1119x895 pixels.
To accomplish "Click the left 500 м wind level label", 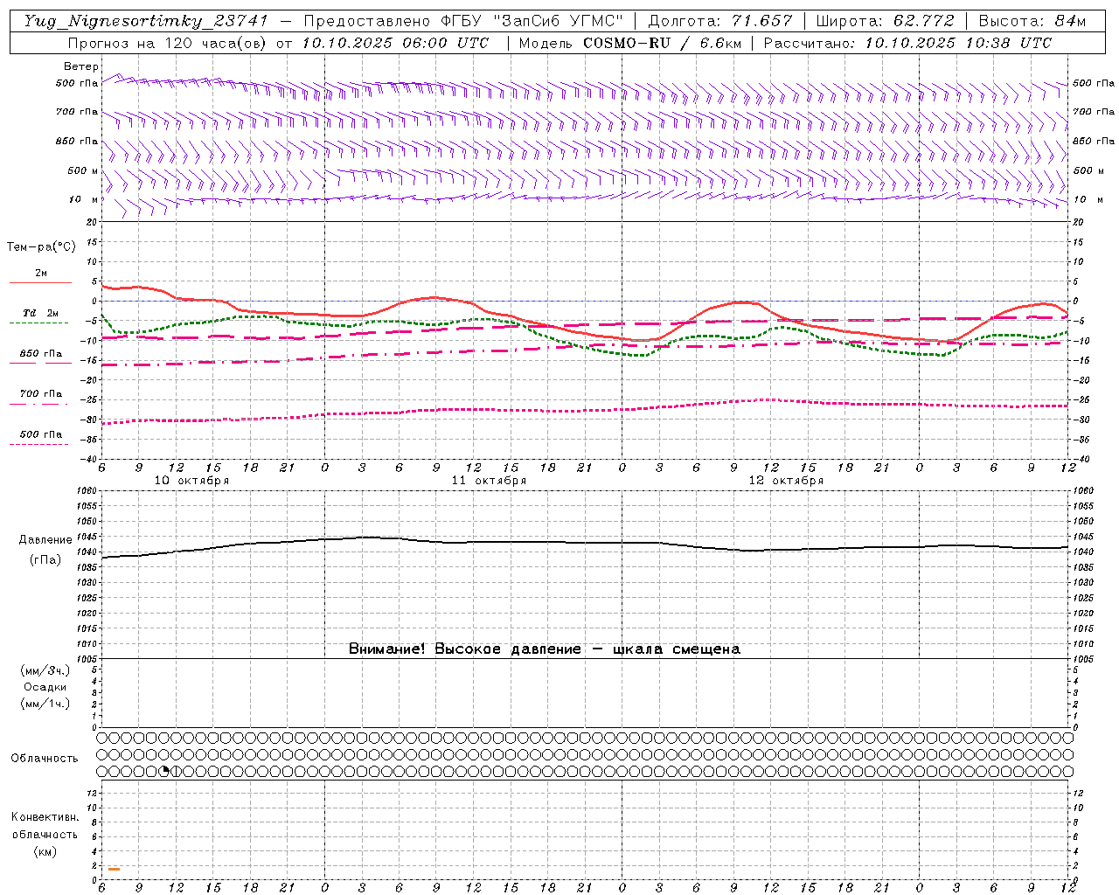I will click(x=83, y=170).
